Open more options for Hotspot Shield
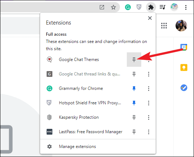194x157 pixels. pos(148,103)
